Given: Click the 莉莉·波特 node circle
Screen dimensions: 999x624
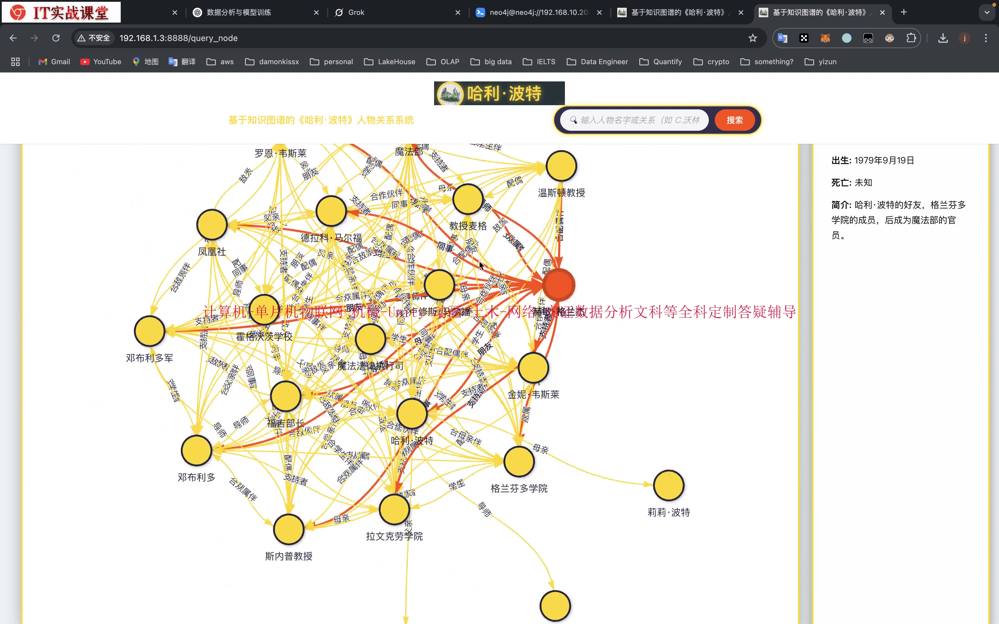Looking at the screenshot, I should (668, 485).
